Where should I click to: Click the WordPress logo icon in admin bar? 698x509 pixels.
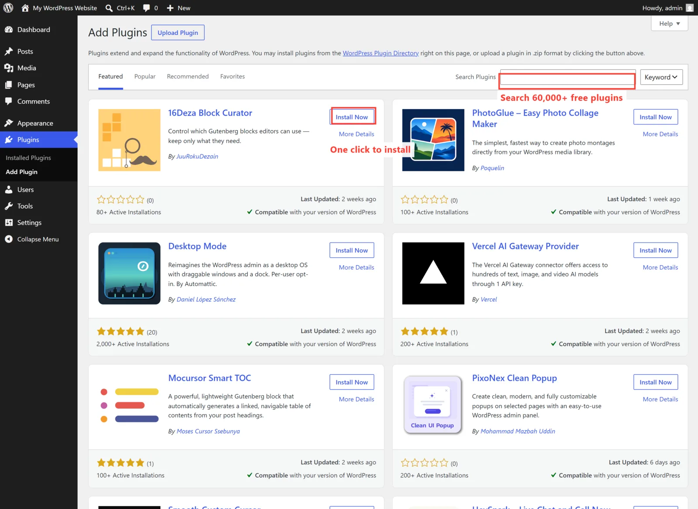[x=8, y=8]
